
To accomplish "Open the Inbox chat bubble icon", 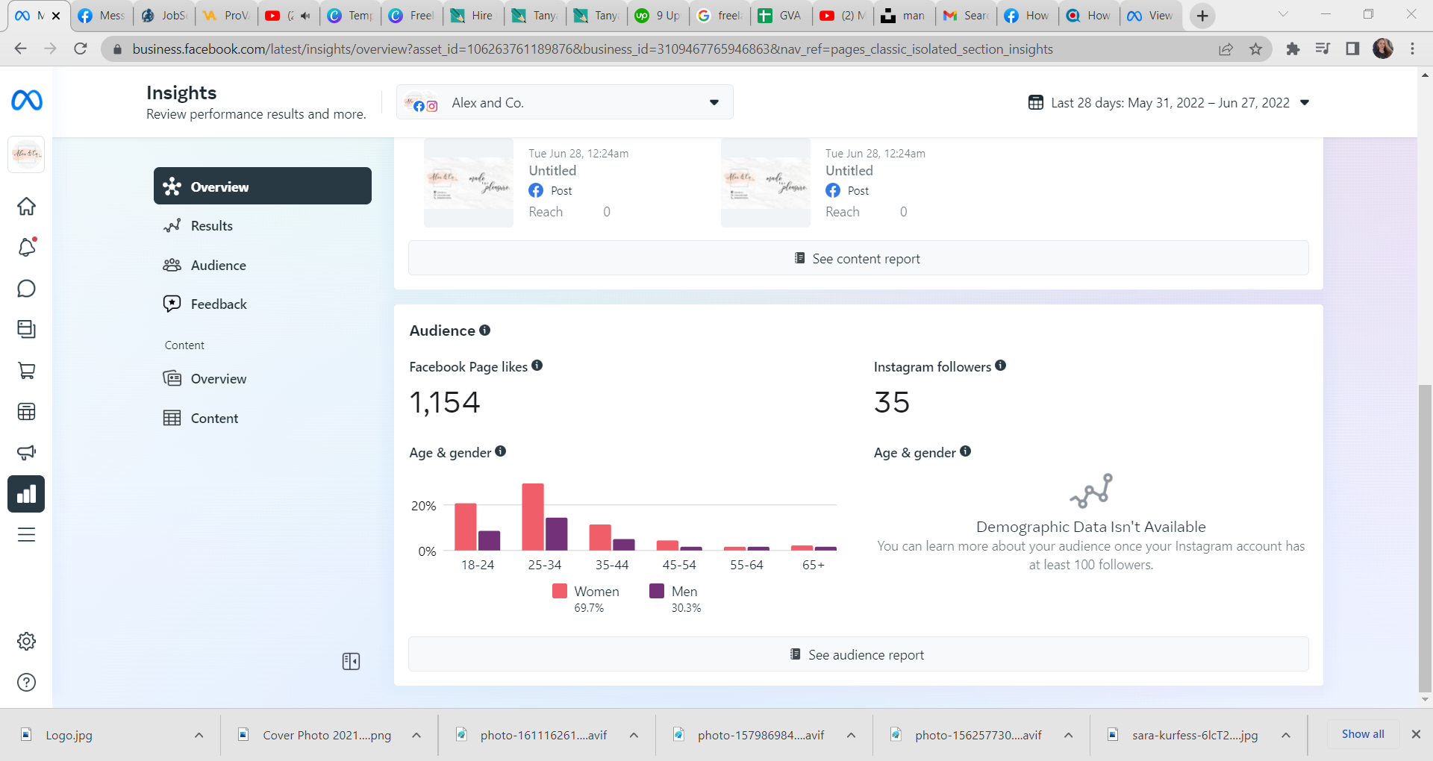I will [x=26, y=289].
